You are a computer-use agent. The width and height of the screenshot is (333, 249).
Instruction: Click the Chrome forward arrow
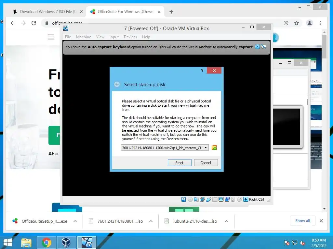pyautogui.click(x=23, y=23)
